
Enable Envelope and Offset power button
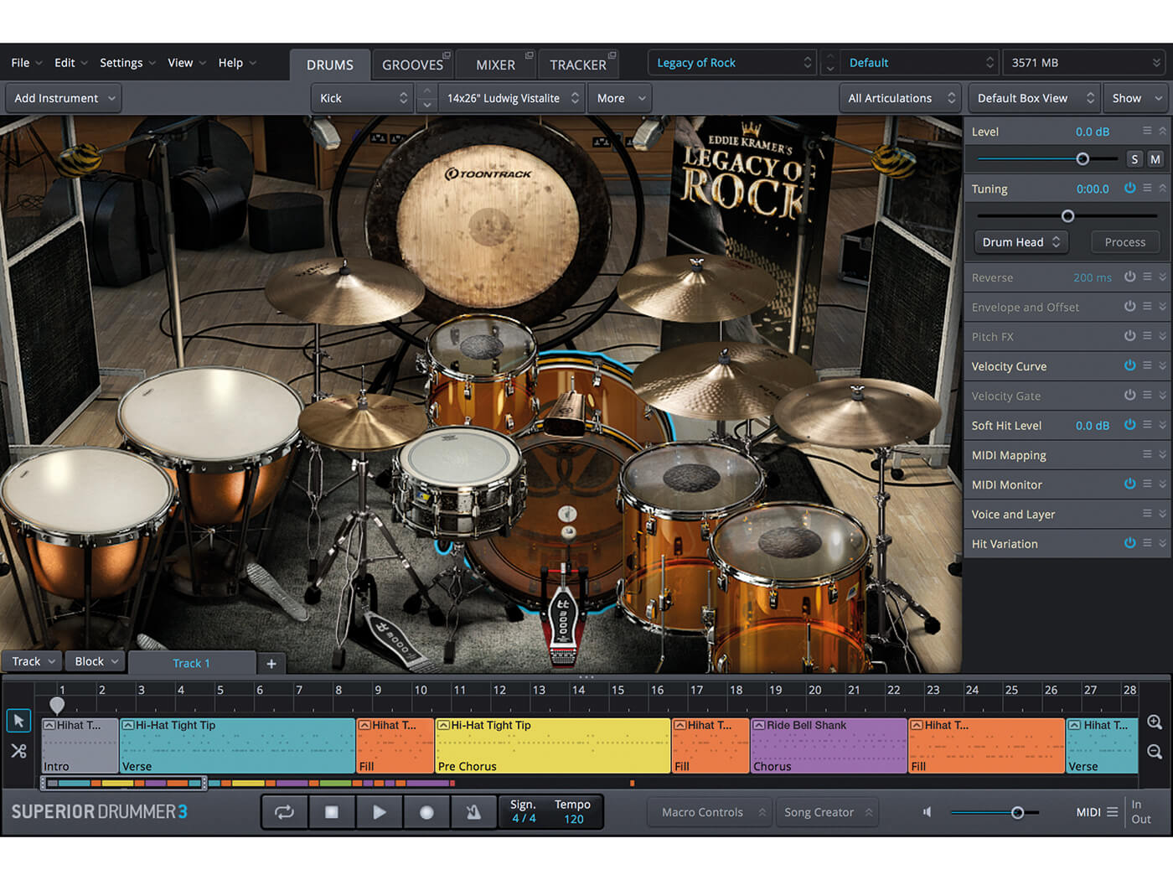[1129, 306]
